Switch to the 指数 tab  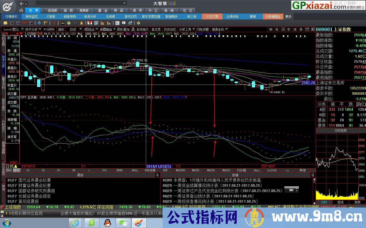click(x=68, y=10)
